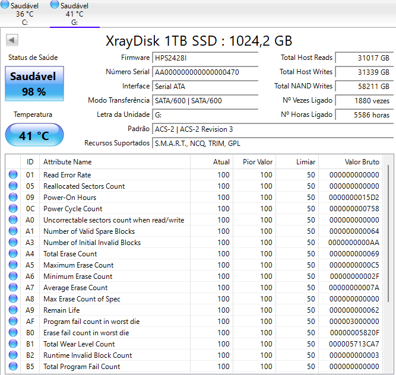The width and height of the screenshot is (396, 375).
Task: Click the 41 °C temperature button
Action: pos(34,135)
